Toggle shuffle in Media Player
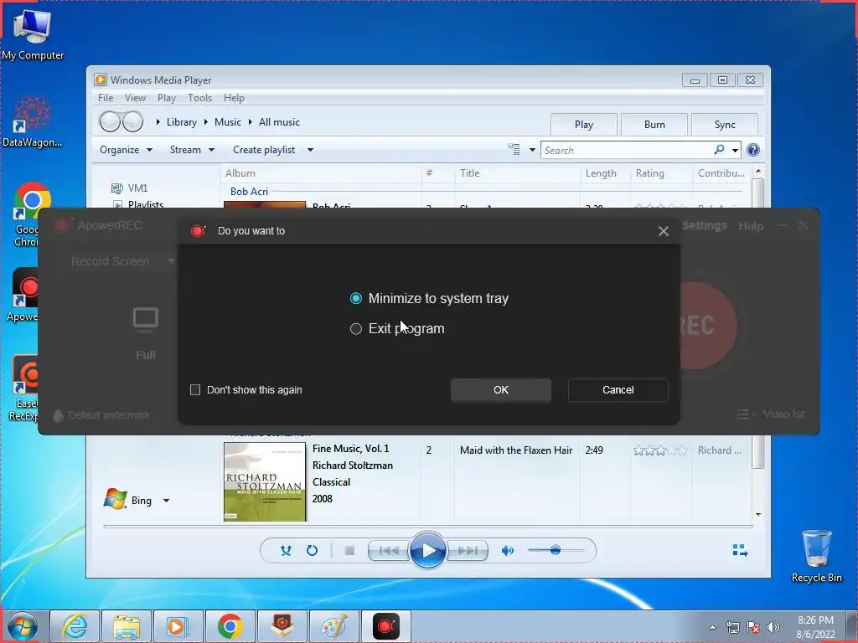 click(x=286, y=551)
